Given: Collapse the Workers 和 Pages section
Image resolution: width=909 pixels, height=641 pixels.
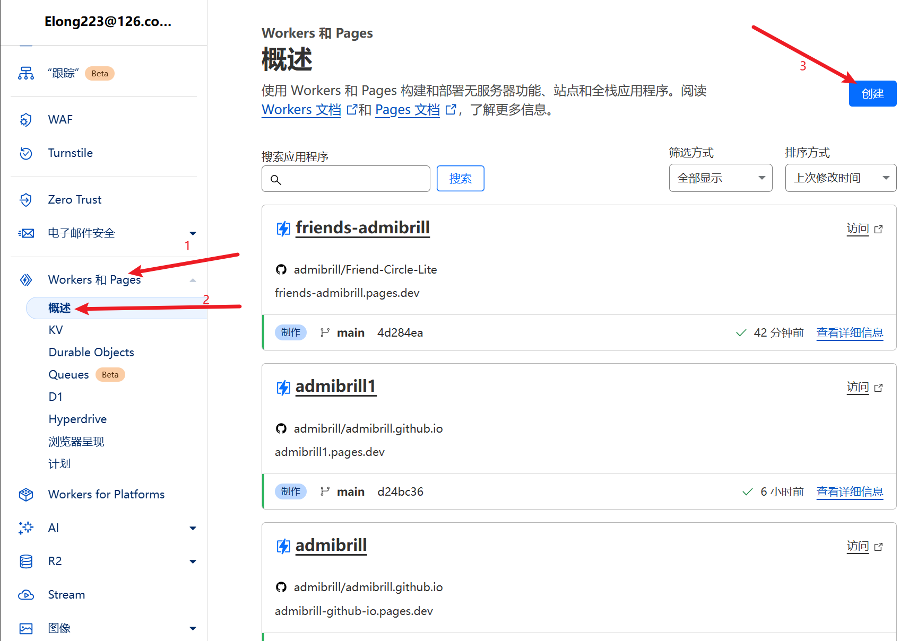Looking at the screenshot, I should click(x=193, y=280).
